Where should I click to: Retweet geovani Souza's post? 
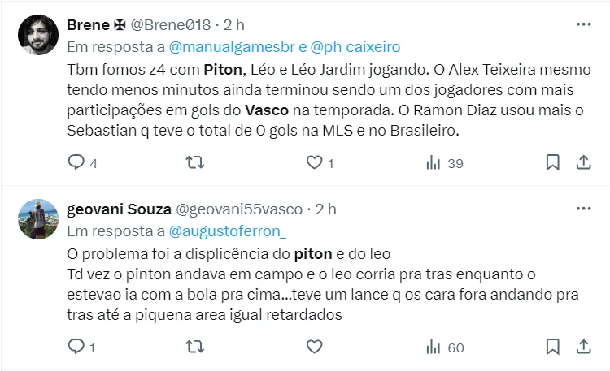[195, 347]
